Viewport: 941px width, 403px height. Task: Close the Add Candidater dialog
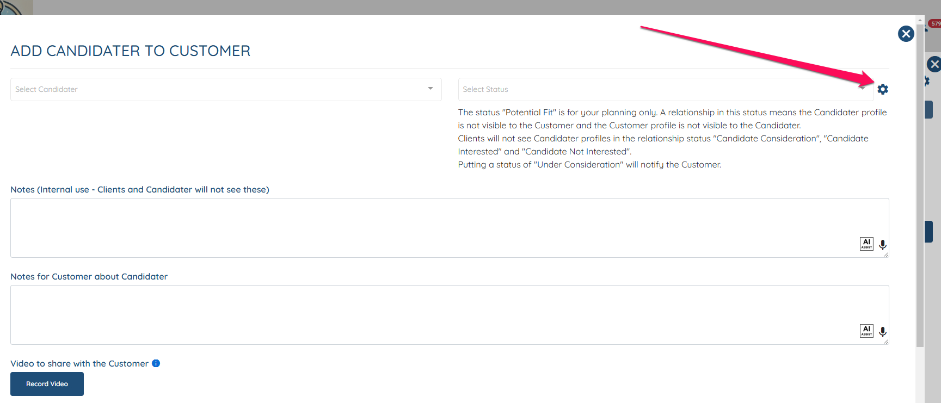(906, 34)
